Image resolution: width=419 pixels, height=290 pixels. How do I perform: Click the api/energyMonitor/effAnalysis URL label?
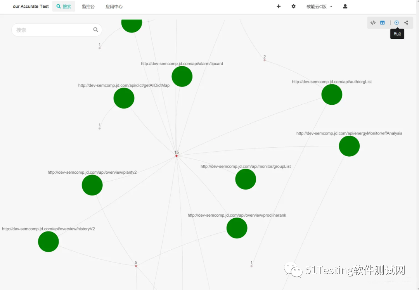point(349,133)
